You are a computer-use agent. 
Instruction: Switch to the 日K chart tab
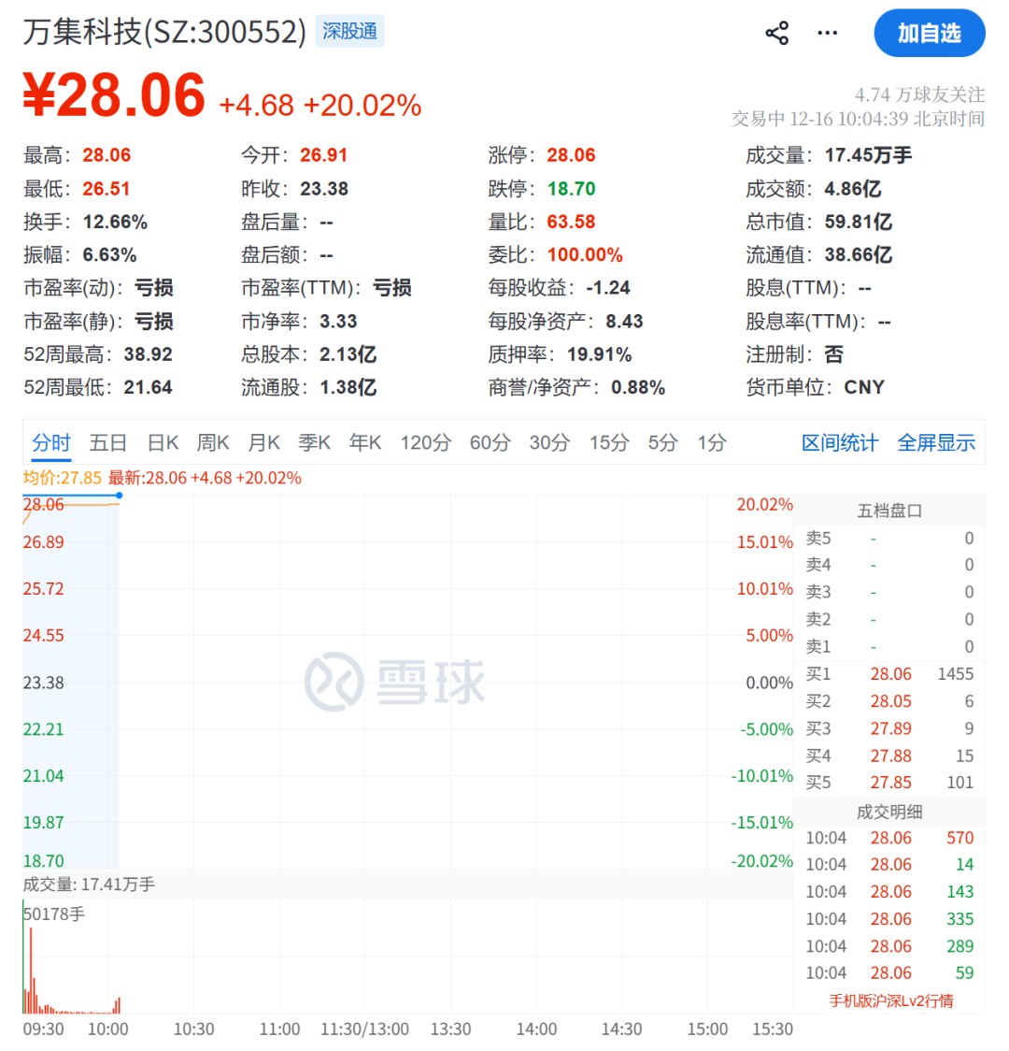[163, 443]
